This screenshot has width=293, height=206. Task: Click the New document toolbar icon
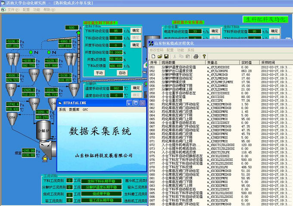point(153,56)
